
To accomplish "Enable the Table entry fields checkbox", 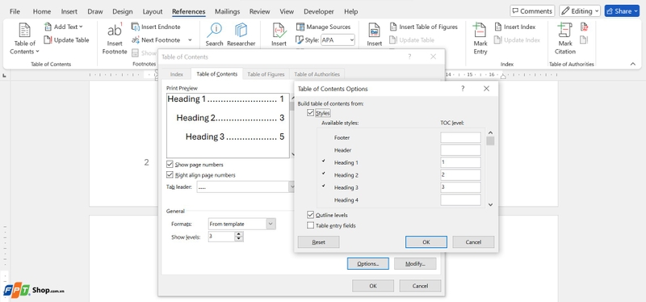I will (x=310, y=225).
